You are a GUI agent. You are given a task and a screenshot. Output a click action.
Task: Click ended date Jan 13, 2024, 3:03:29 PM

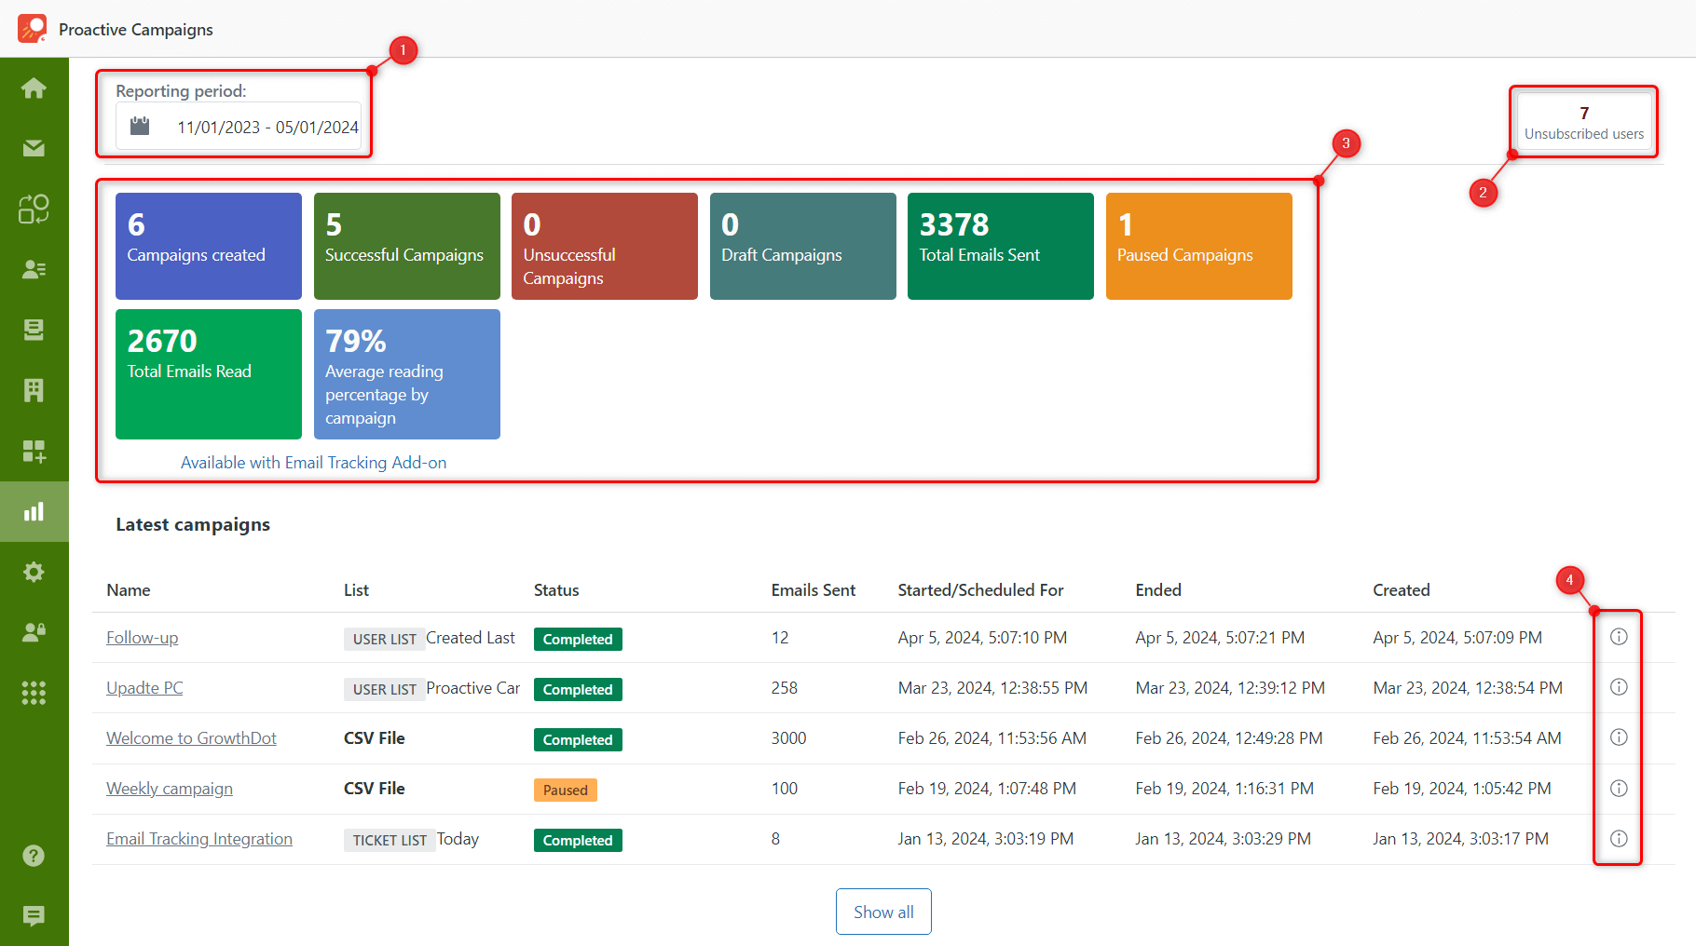tap(1223, 839)
